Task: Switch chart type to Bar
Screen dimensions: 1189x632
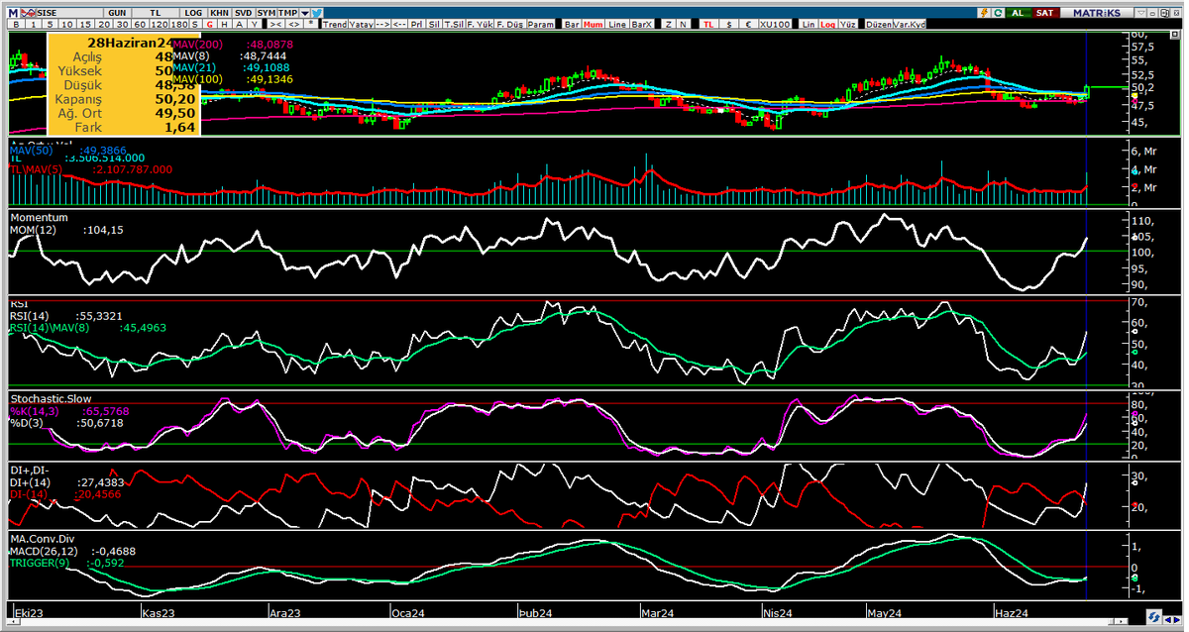Action: tap(571, 24)
